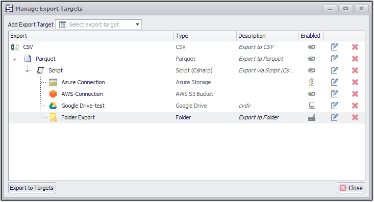Edit the Azure Connection target

(x=334, y=82)
